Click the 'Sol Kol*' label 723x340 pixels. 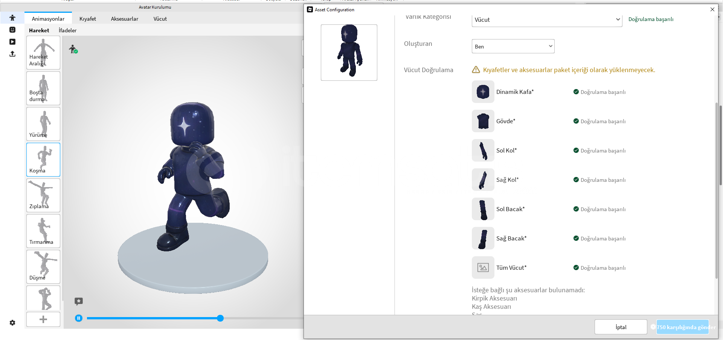[506, 150]
